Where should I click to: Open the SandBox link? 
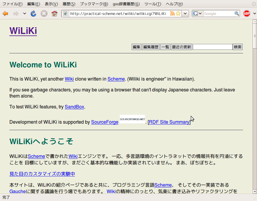(x=74, y=107)
